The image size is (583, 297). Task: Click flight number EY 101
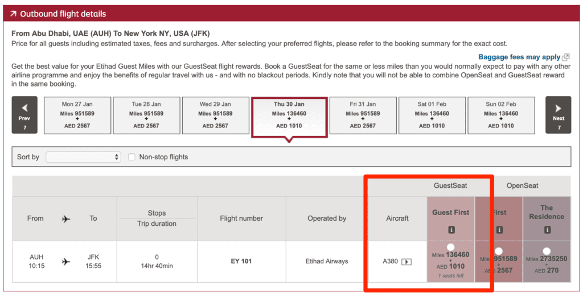tap(241, 262)
